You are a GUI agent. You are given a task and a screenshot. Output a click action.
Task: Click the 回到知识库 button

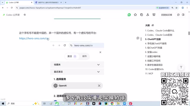167,15
